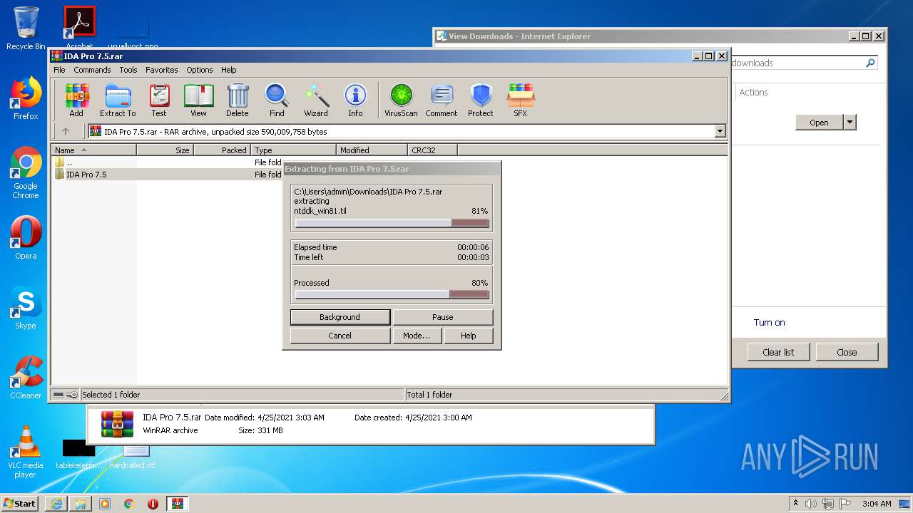This screenshot has height=513, width=913.
Task: Click the Internet Explorer taskbar icon
Action: 56,503
